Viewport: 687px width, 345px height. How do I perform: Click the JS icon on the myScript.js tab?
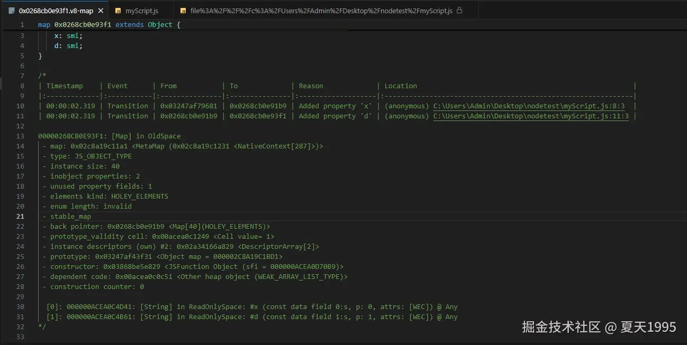click(x=118, y=11)
